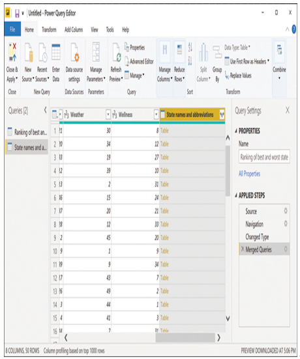
Task: Click the horizontal scroll left arrow
Action: point(66,337)
